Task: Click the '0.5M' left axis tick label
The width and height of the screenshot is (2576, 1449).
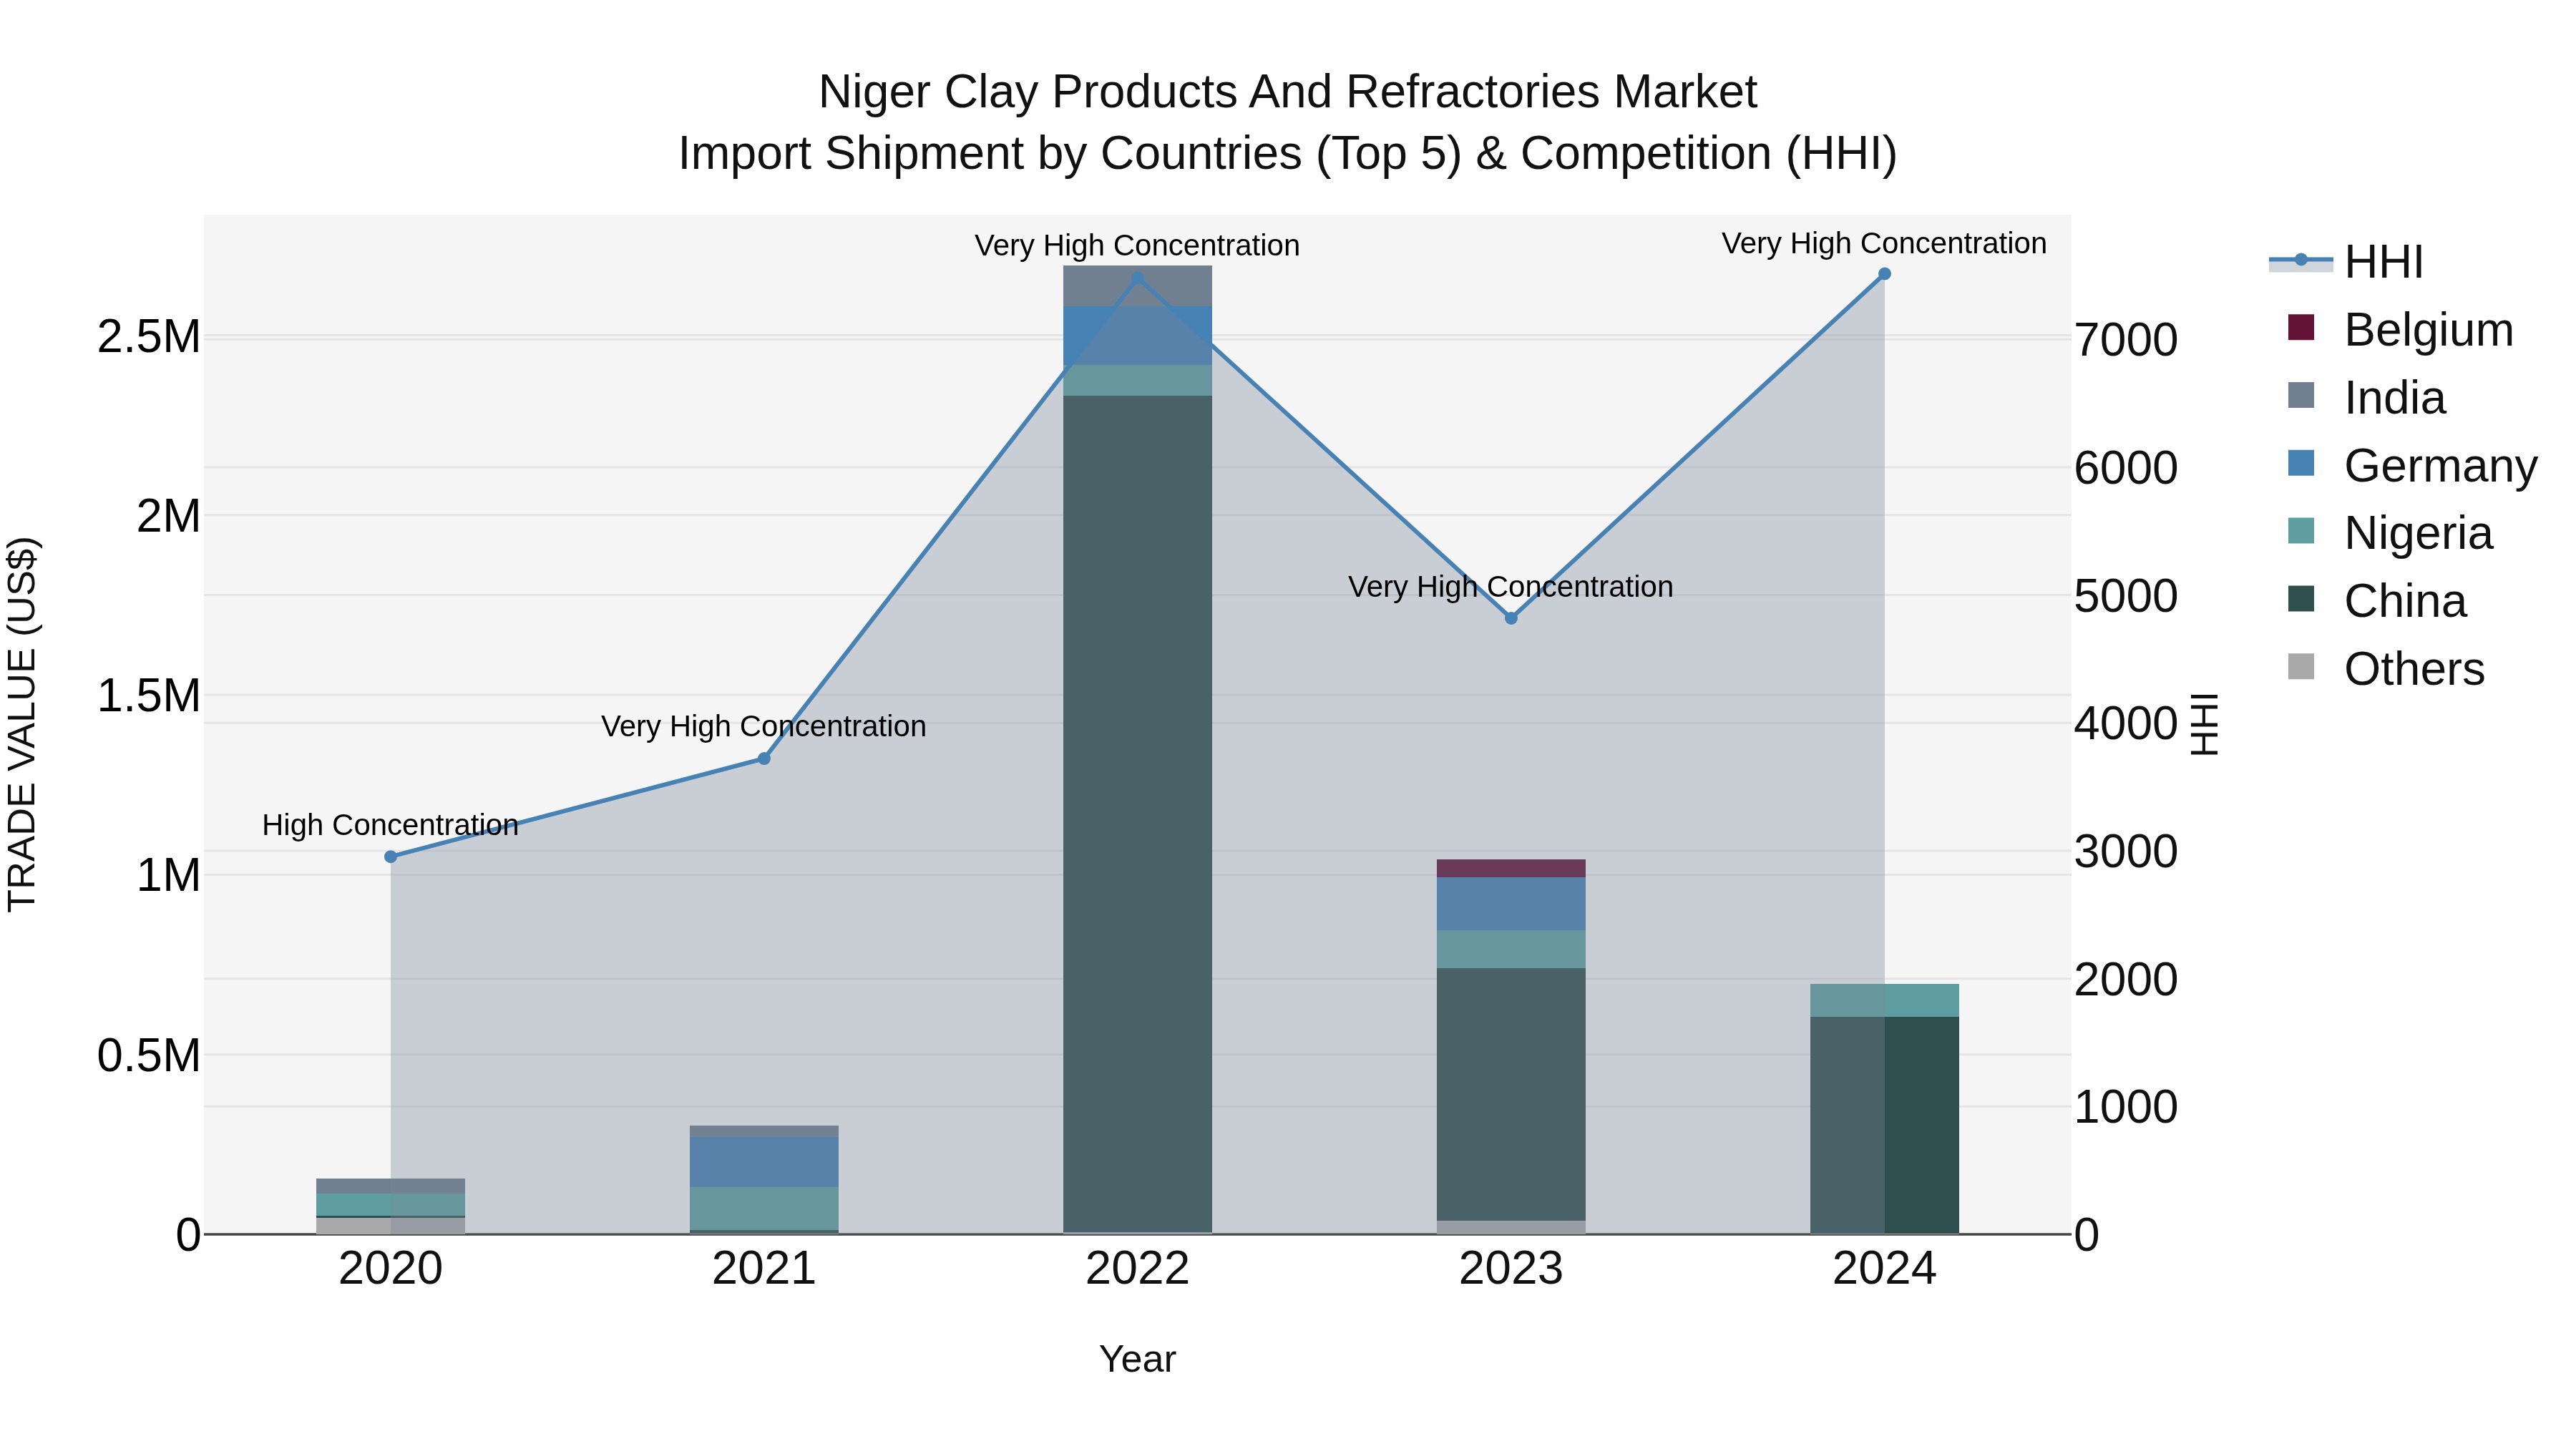Action: coord(149,1055)
